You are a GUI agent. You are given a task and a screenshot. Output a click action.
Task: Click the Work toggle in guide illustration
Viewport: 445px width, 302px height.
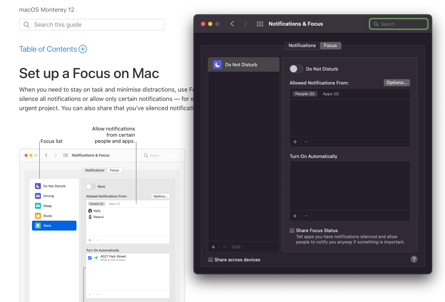[x=91, y=186]
